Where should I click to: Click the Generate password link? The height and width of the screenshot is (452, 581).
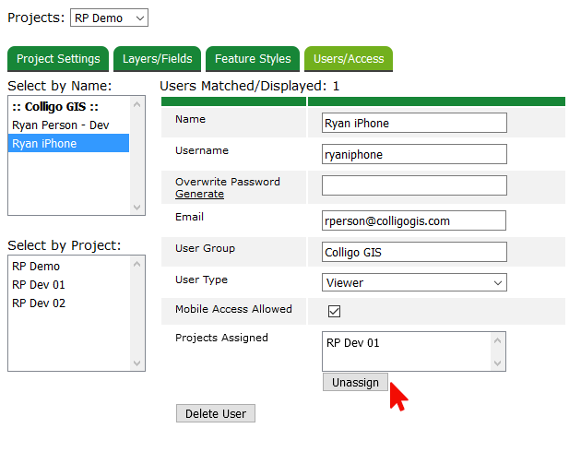[x=199, y=194]
